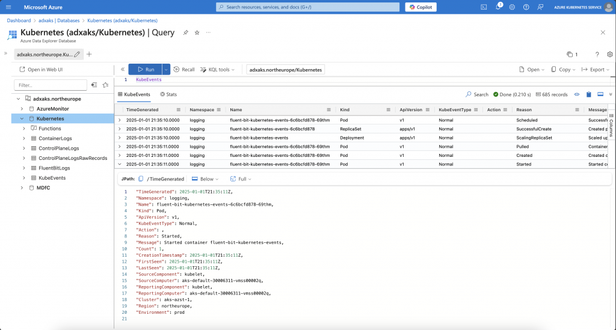
Task: Add a new query tab
Action: (89, 54)
